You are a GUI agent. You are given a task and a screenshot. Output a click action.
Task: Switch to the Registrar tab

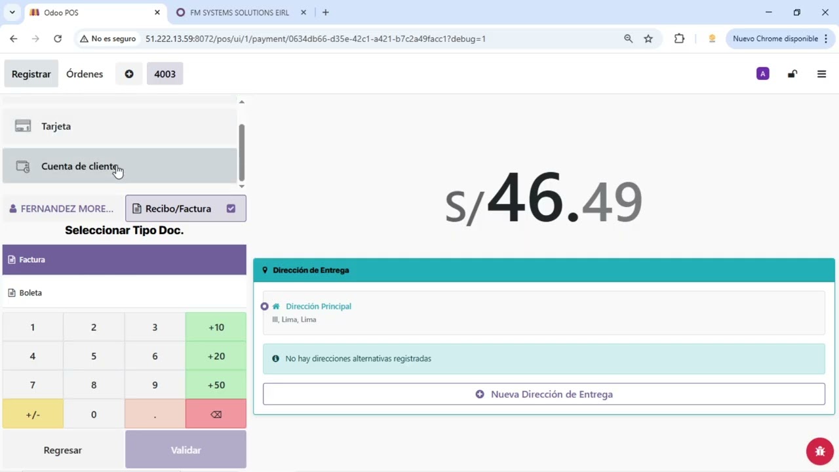(31, 74)
